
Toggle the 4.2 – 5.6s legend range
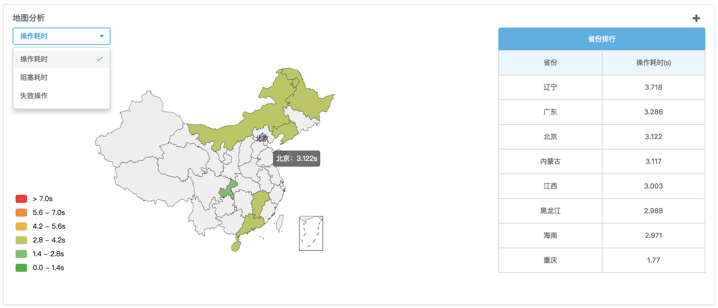click(21, 226)
